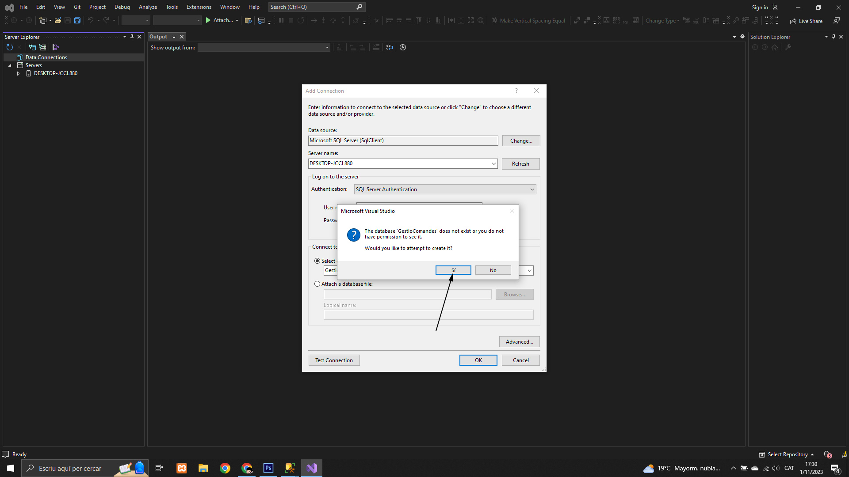Viewport: 849px width, 477px height.
Task: Open the Extensions menu
Action: coord(199,7)
